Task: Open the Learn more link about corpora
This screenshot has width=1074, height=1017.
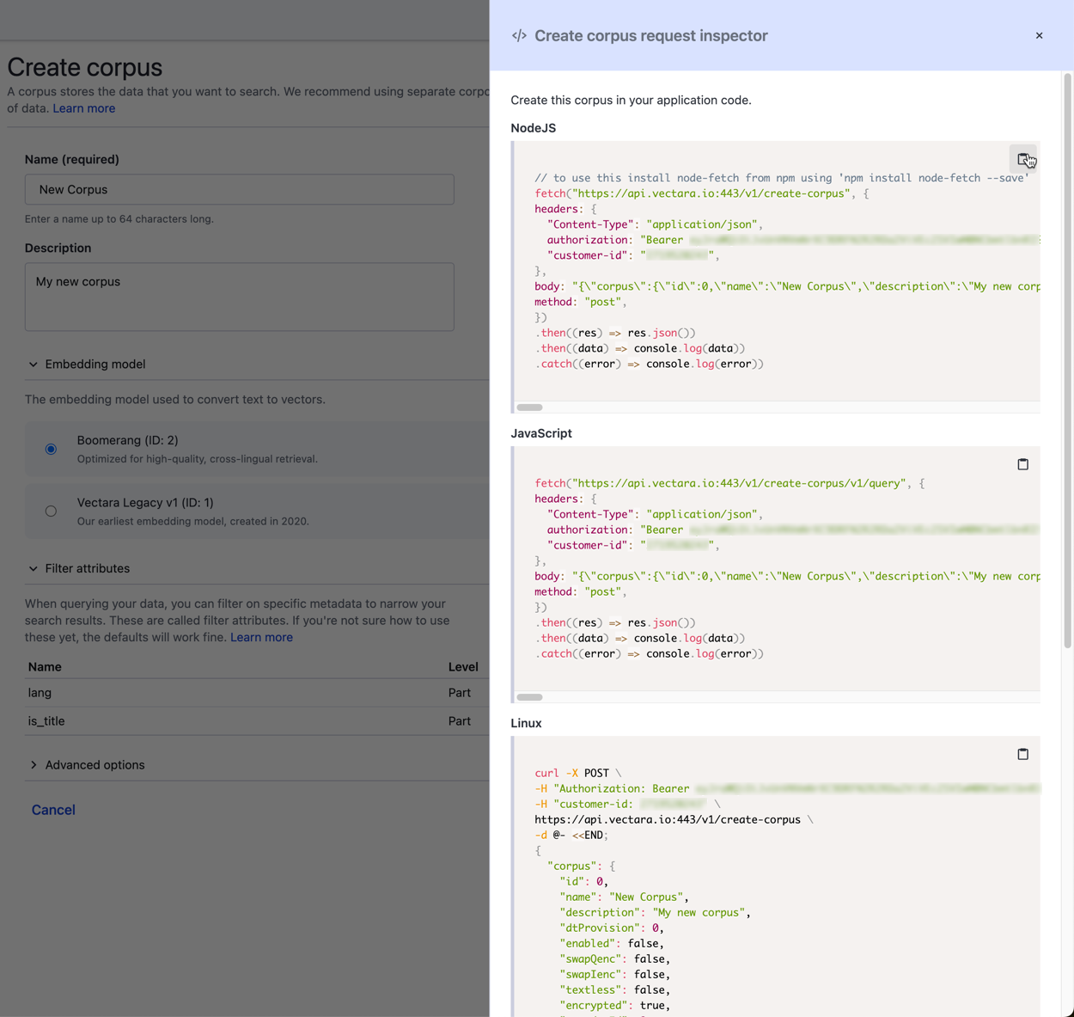Action: click(83, 108)
